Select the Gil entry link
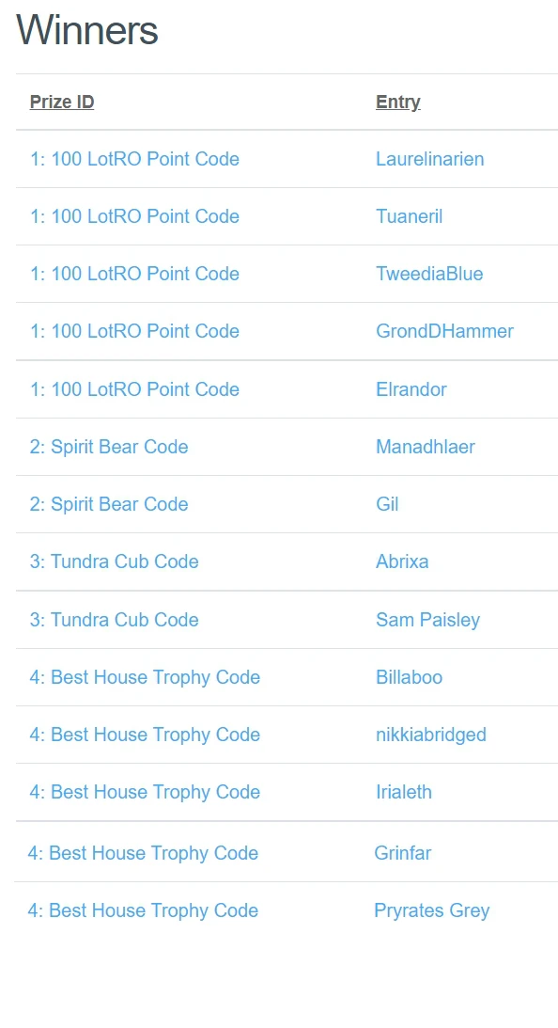Screen dimensions: 558x1028 click(387, 504)
